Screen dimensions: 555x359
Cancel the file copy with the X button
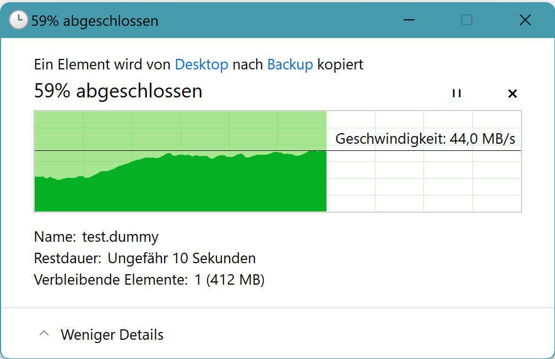pos(512,94)
